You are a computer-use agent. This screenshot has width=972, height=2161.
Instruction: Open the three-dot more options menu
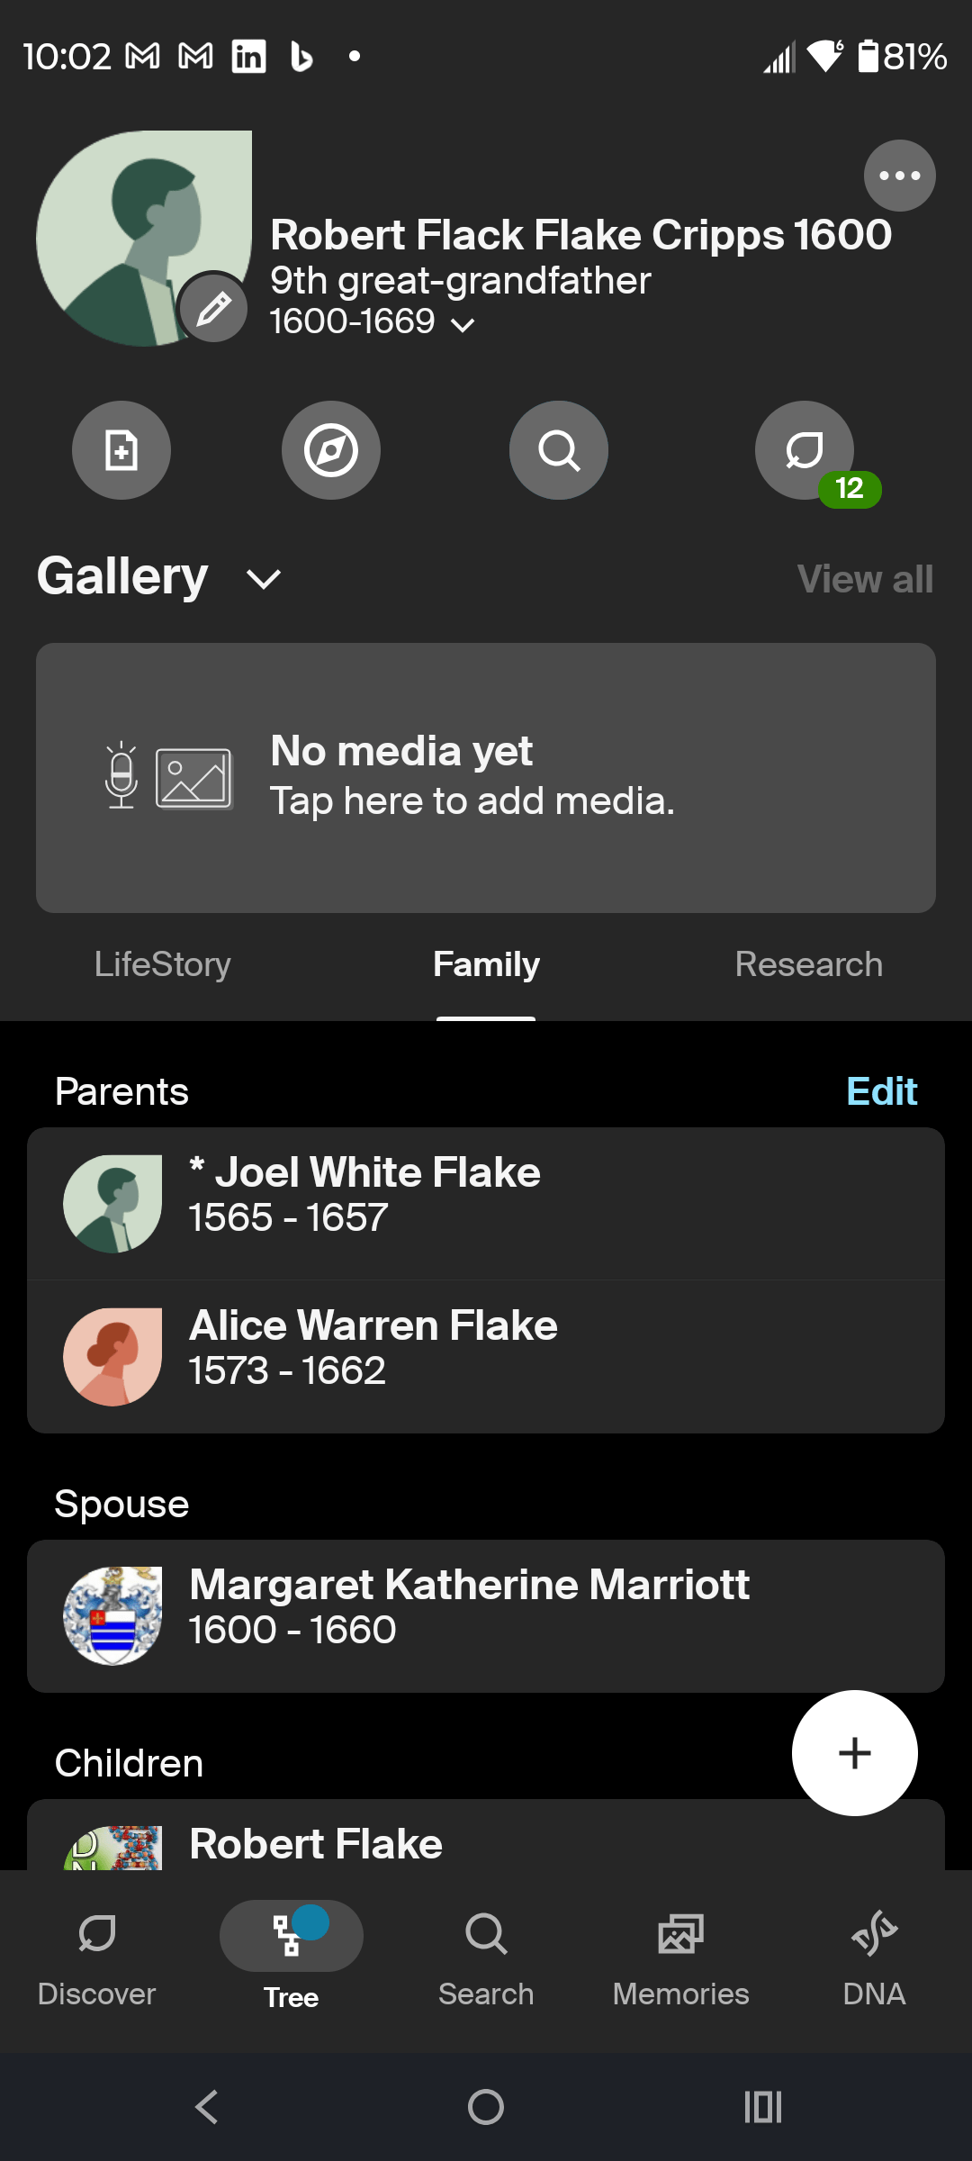pyautogui.click(x=899, y=176)
